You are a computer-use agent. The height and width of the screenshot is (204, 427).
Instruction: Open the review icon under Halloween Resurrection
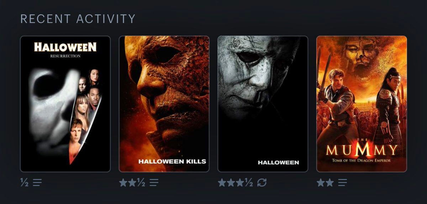[x=37, y=183]
